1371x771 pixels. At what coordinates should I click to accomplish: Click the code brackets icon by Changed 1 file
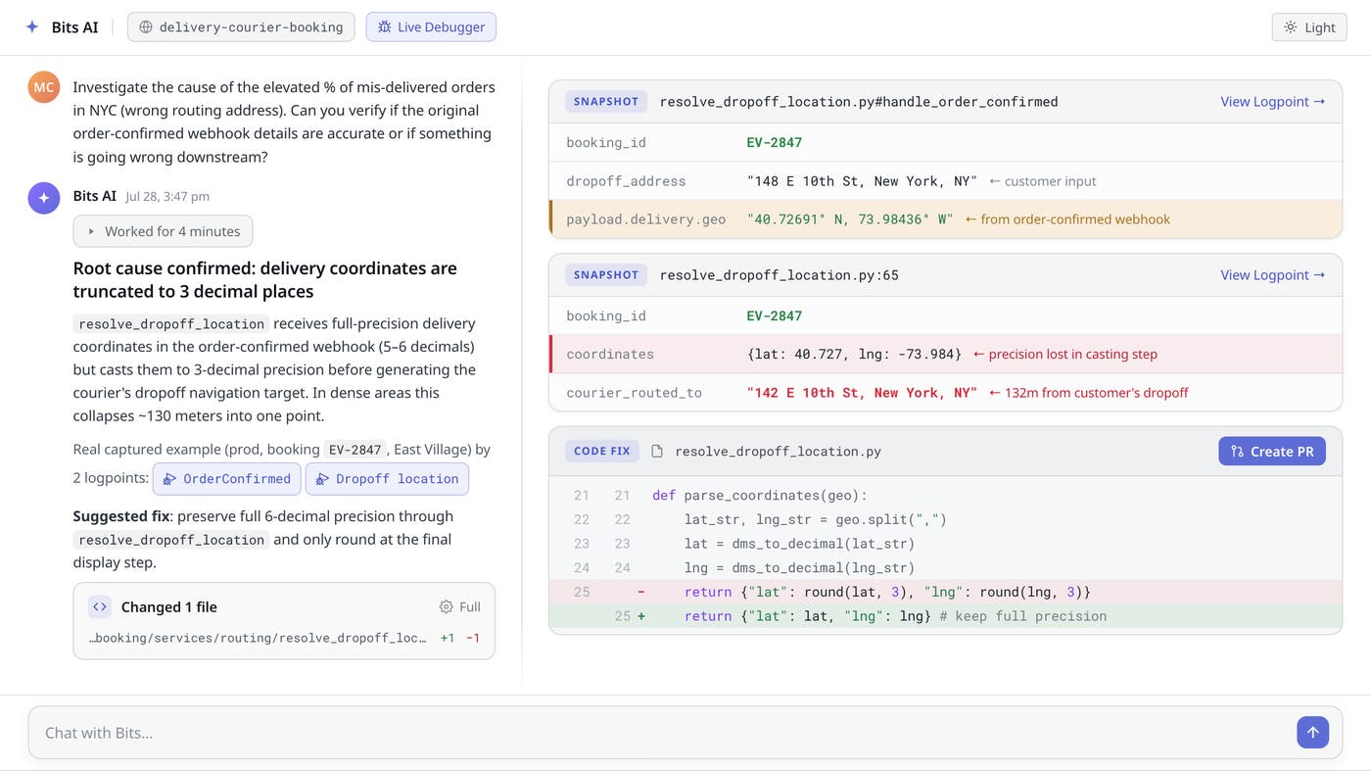[100, 606]
